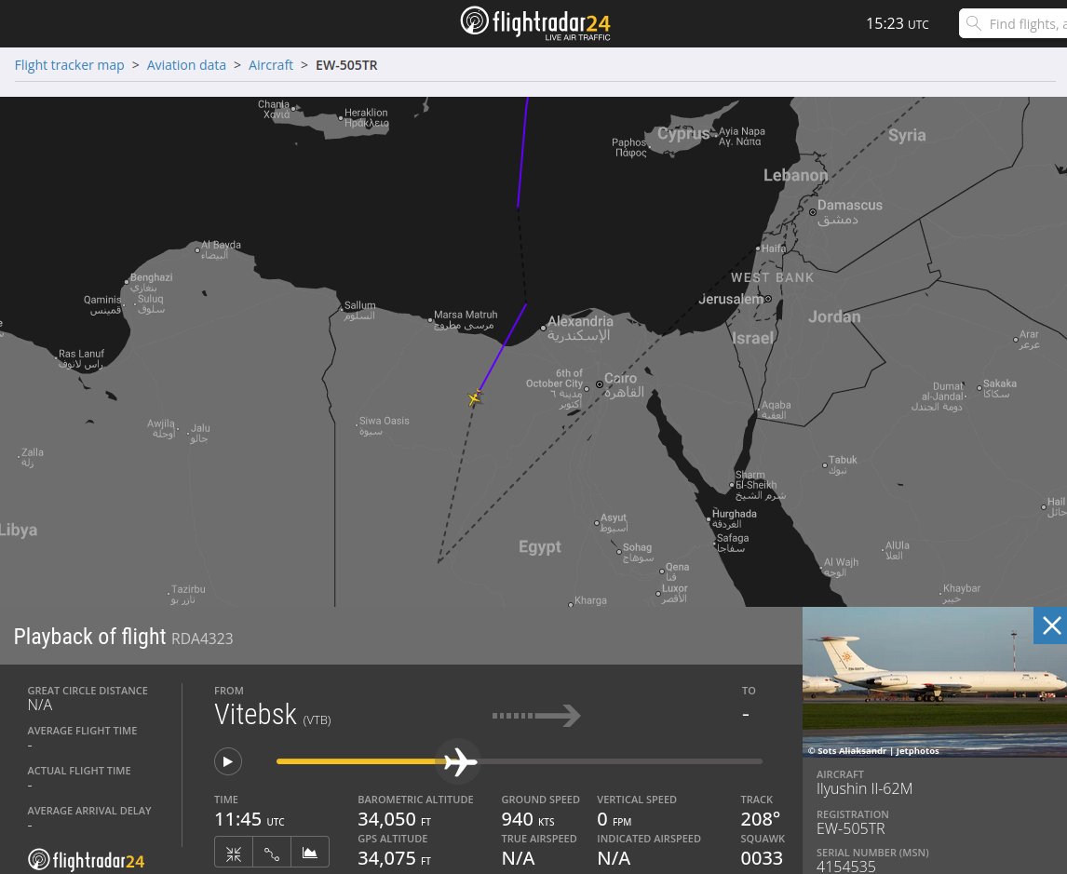Click the Marsa Matruh map label
Screen dimensions: 1067x874
coord(466,319)
